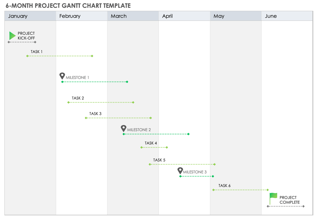Select the Milestone 1 location pin icon
The width and height of the screenshot is (318, 222).
coord(62,76)
